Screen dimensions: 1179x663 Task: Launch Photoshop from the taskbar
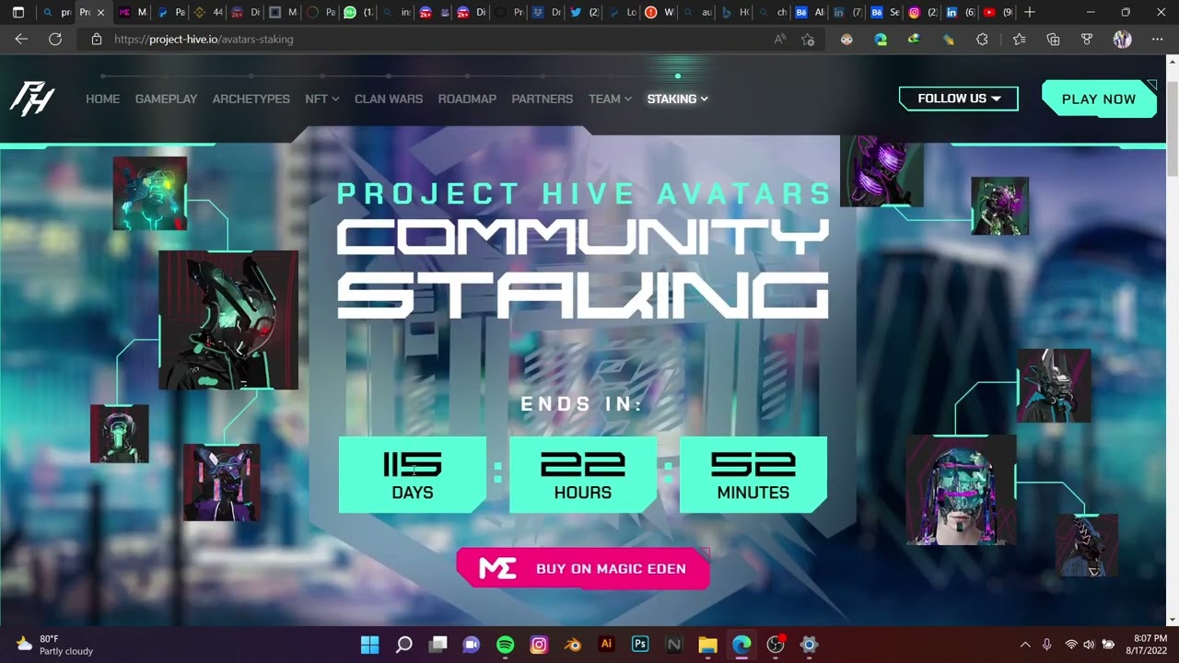click(640, 645)
